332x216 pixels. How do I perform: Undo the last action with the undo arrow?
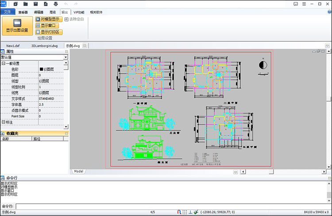(66, 4)
